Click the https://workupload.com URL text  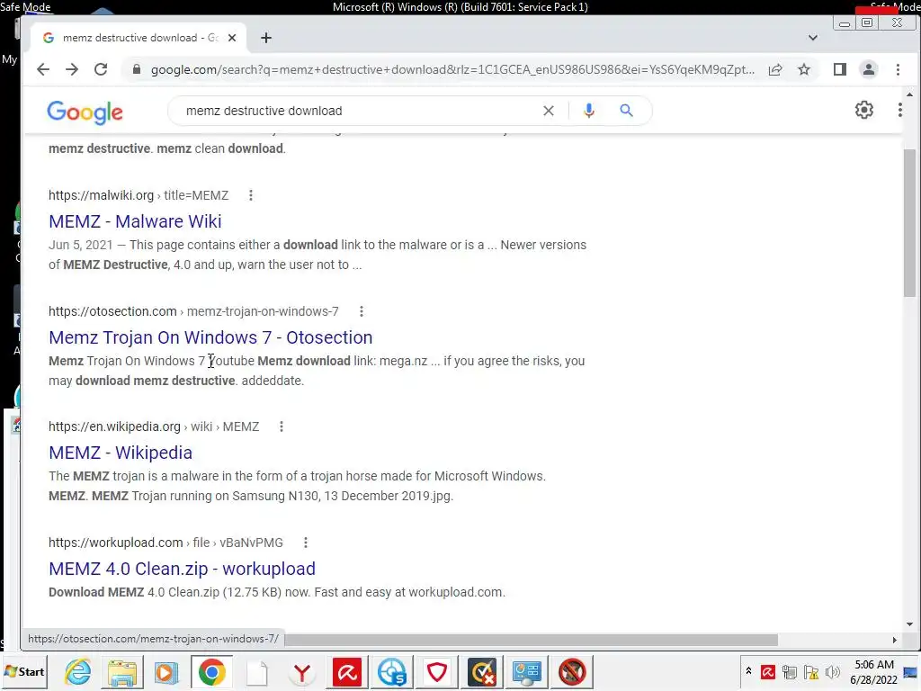[x=116, y=543]
